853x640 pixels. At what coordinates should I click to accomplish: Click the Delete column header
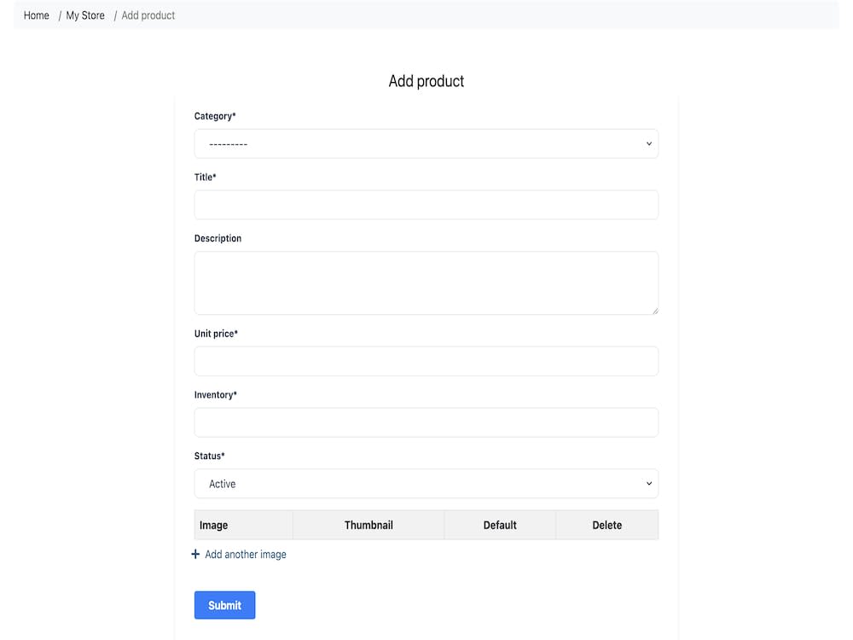(606, 525)
